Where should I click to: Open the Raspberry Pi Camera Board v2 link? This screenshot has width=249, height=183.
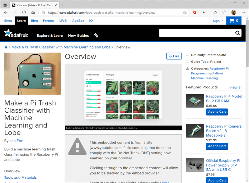tap(223, 131)
